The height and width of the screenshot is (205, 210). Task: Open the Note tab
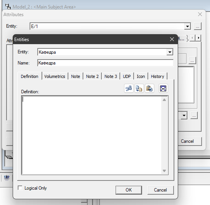(76, 76)
